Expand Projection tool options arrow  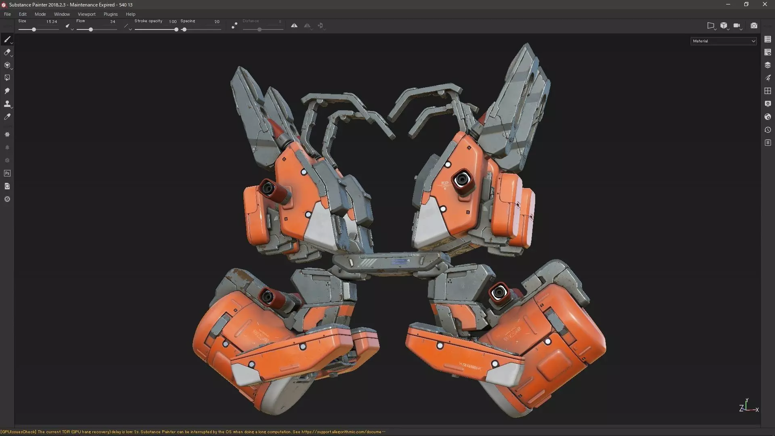[x=12, y=69]
